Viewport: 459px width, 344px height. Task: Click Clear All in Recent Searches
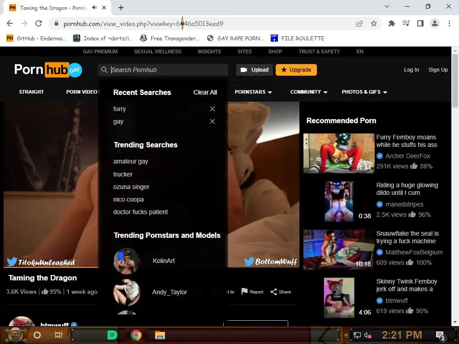coord(205,92)
